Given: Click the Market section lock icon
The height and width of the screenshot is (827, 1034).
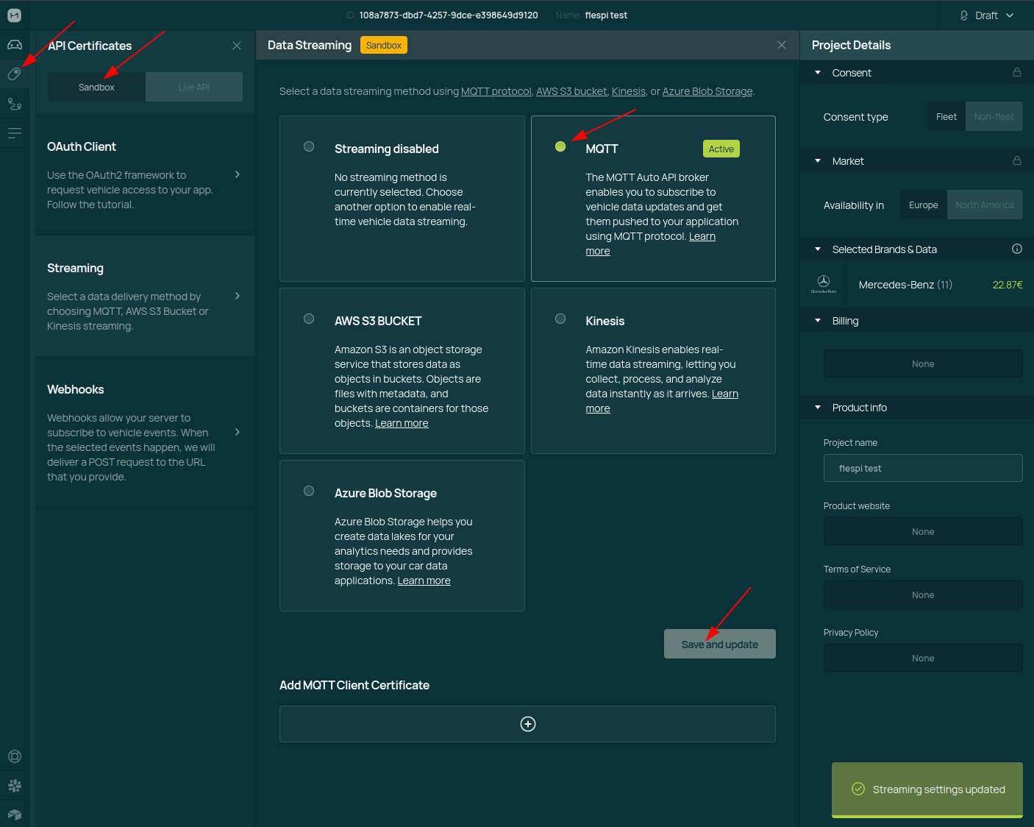Looking at the screenshot, I should pos(1017,160).
